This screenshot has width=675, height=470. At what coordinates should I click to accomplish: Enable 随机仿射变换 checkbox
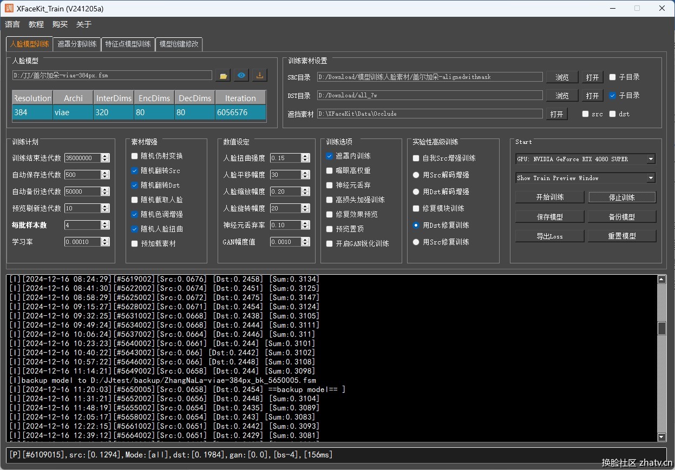pos(134,156)
